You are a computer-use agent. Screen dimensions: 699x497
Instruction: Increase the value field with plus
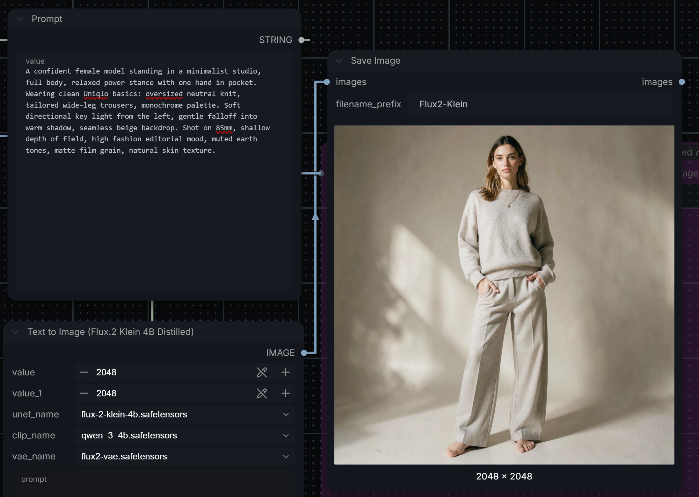pos(286,372)
